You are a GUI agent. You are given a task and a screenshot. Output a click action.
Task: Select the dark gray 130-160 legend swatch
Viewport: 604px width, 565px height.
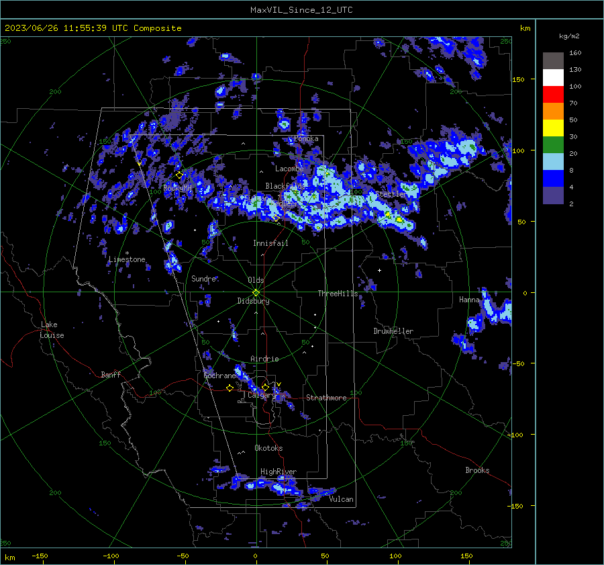pyautogui.click(x=553, y=61)
